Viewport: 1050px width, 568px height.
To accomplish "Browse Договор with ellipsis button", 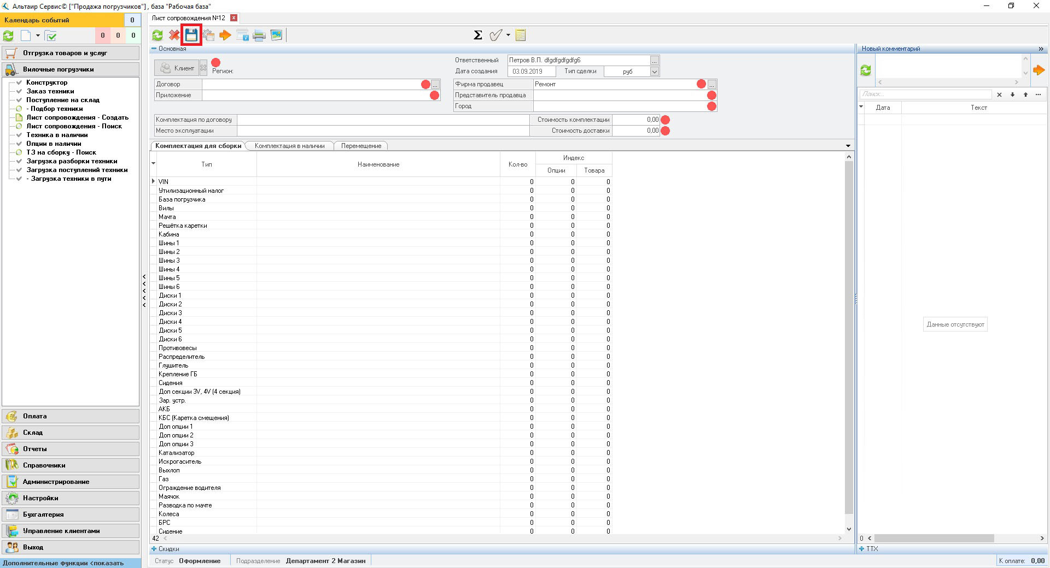I will (x=435, y=85).
